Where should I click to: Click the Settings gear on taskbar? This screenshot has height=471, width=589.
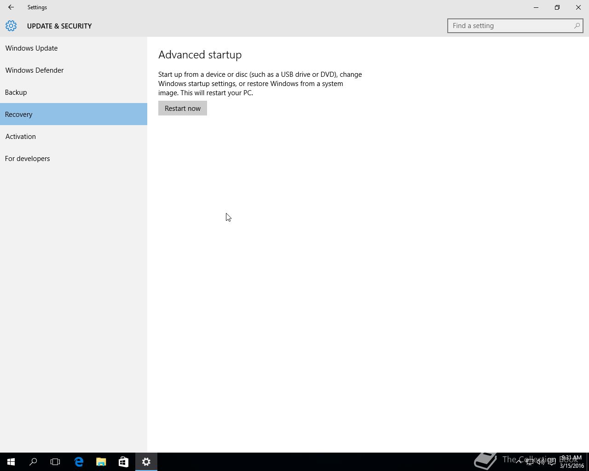pos(146,462)
